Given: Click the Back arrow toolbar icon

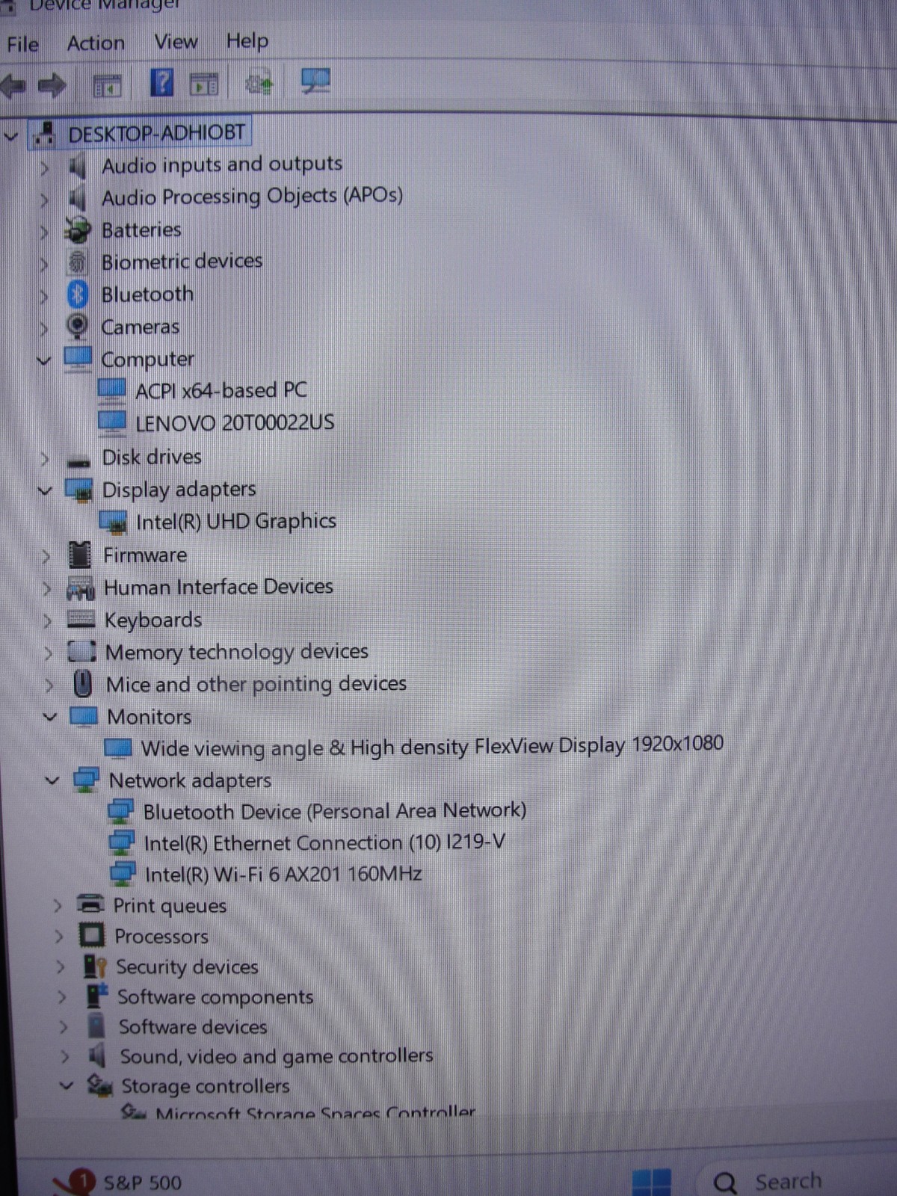Looking at the screenshot, I should (x=13, y=86).
